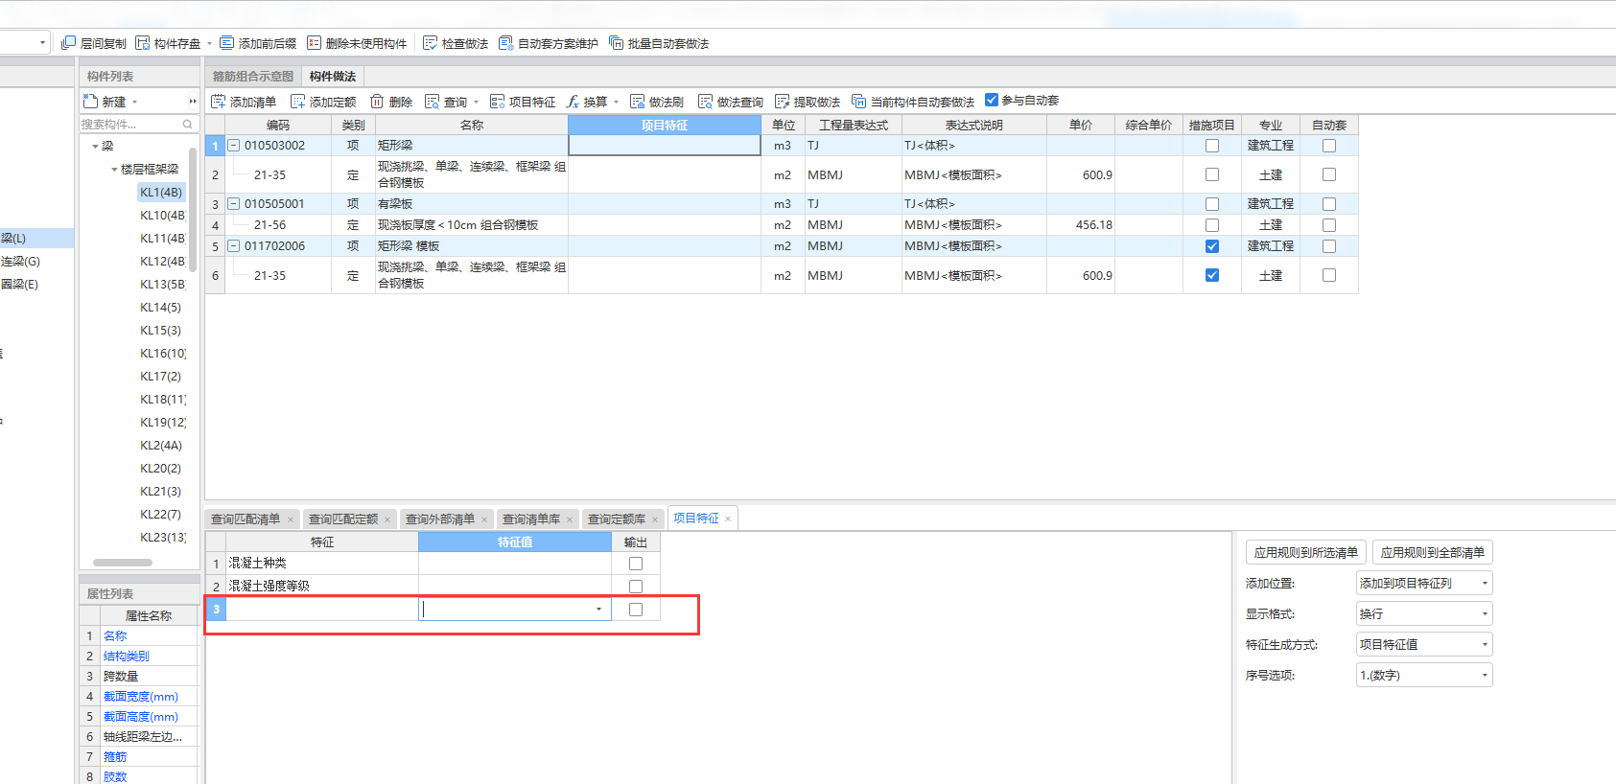This screenshot has width=1616, height=784.
Task: Collapse row 011702006 minus box
Action: tap(233, 246)
